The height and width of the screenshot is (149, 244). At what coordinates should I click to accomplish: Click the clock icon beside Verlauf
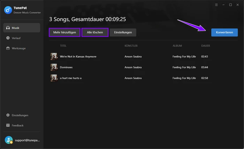pos(8,38)
